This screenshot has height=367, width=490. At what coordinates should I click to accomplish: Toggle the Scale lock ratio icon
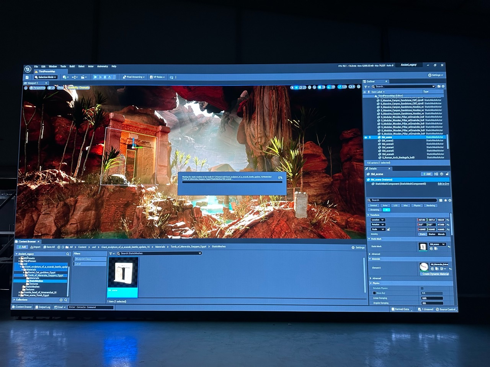click(x=389, y=229)
